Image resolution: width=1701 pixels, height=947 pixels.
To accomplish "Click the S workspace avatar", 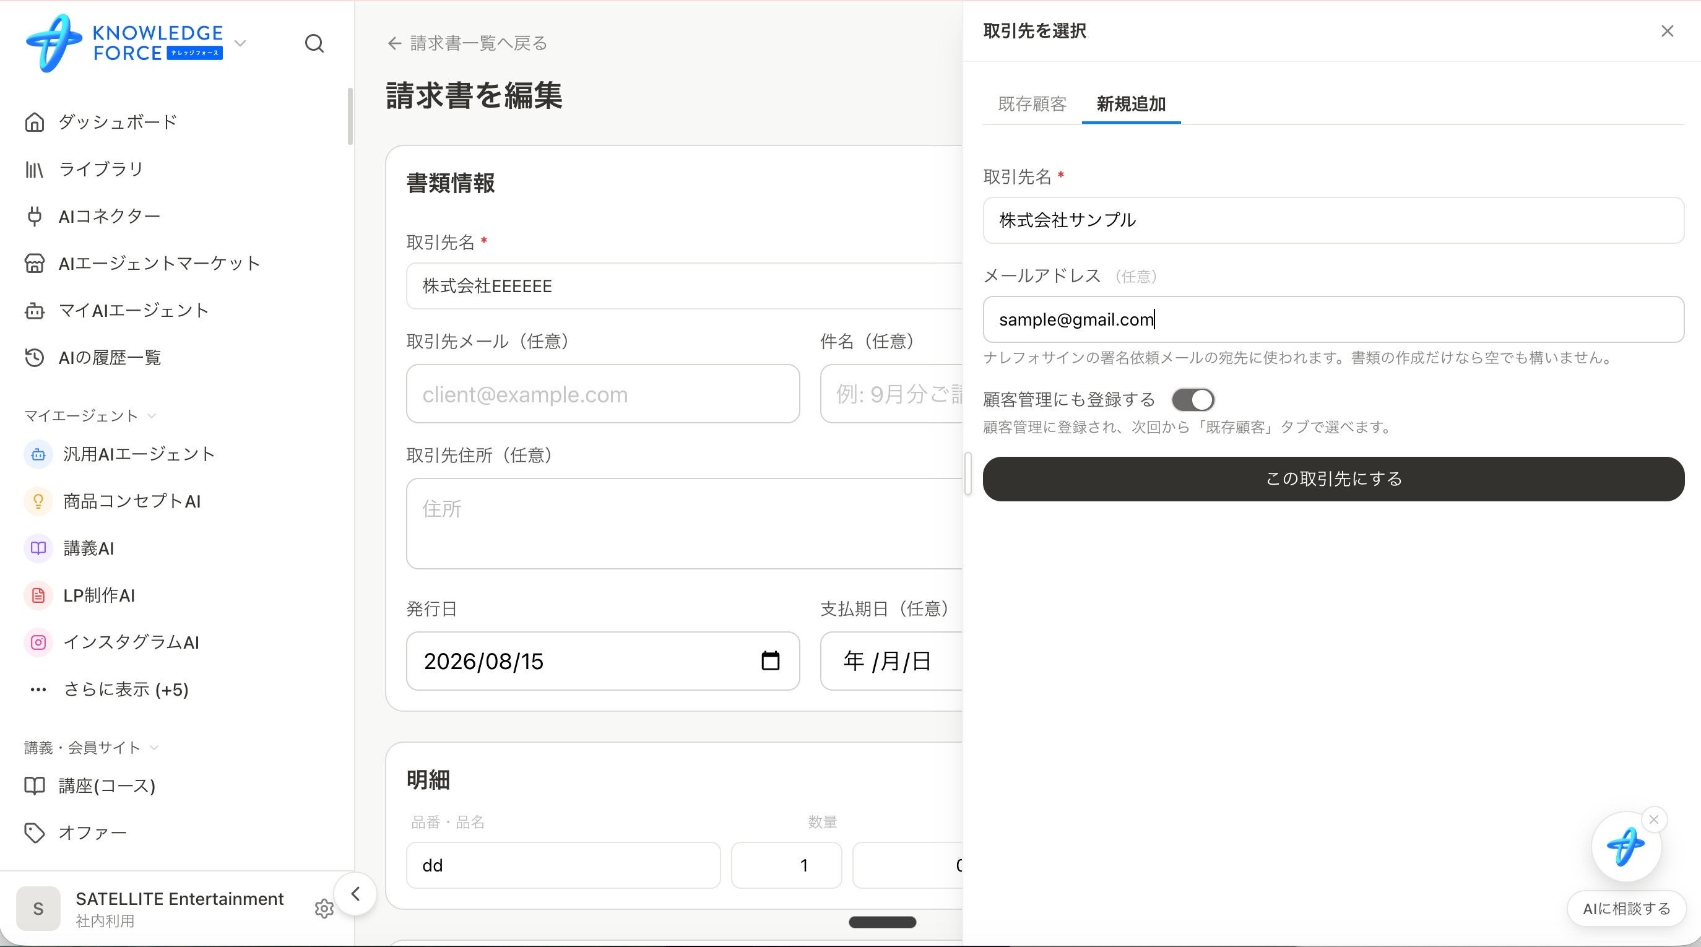I will click(x=38, y=909).
